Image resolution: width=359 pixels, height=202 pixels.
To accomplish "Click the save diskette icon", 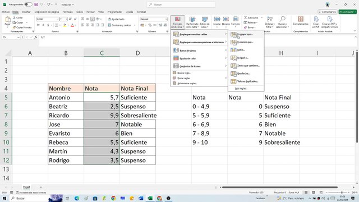I will [x=36, y=4].
